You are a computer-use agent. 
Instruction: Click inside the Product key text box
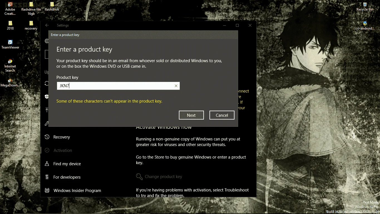pos(118,86)
